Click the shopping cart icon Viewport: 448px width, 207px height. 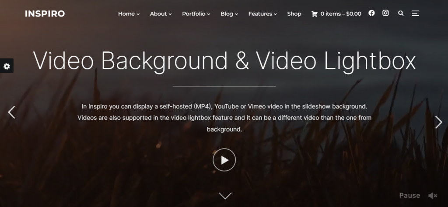click(x=314, y=14)
